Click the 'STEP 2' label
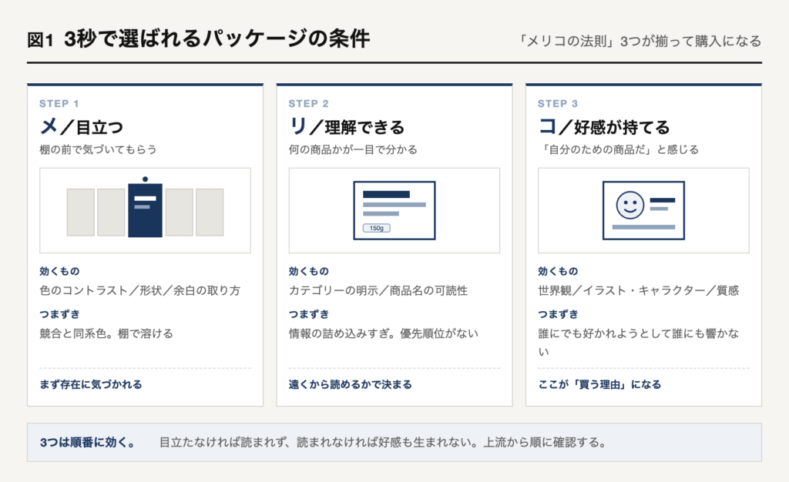 pos(308,103)
